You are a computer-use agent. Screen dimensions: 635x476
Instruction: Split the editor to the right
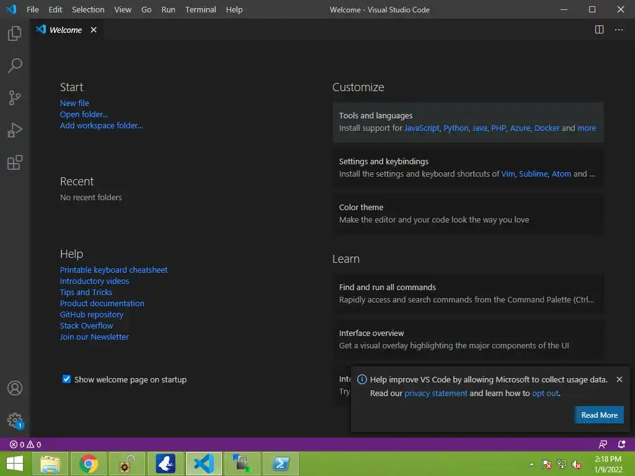tap(599, 30)
